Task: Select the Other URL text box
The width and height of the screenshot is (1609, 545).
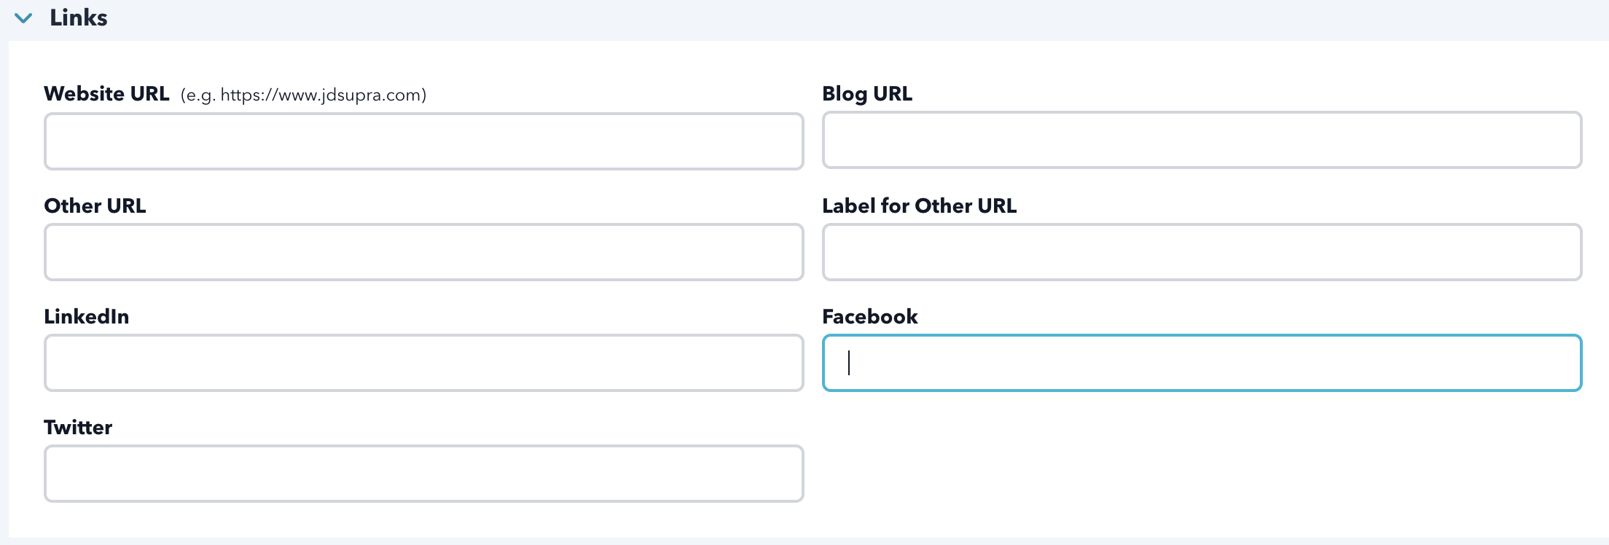Action: point(423,252)
